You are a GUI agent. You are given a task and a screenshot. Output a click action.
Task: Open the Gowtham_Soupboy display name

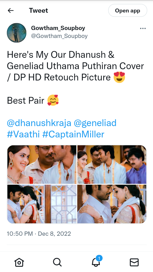click(x=58, y=28)
